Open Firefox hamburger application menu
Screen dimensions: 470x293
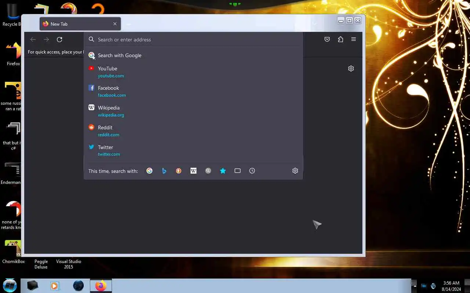point(354,39)
